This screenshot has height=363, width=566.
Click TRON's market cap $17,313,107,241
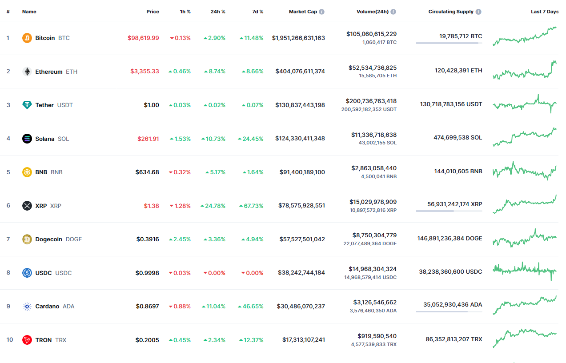304,340
